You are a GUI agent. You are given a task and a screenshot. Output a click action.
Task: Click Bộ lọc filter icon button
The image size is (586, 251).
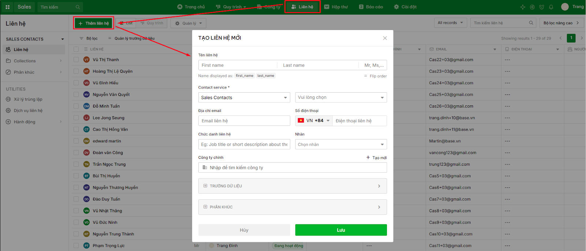(89, 38)
